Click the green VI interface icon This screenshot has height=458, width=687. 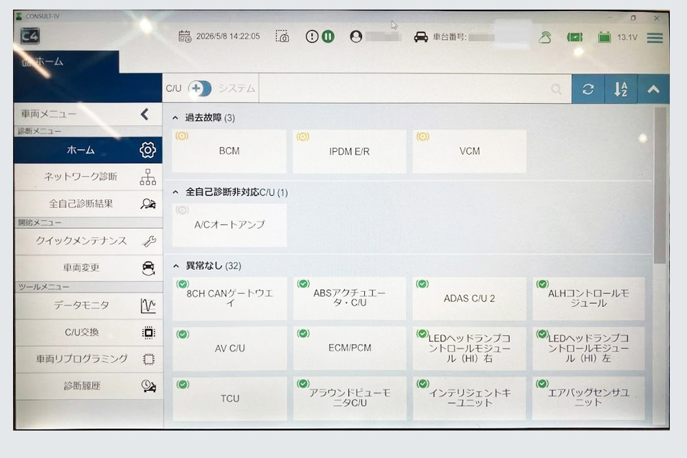(x=574, y=37)
